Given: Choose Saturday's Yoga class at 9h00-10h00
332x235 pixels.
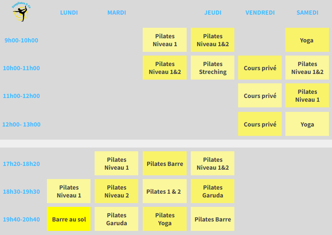Looking at the screenshot, I should point(307,40).
